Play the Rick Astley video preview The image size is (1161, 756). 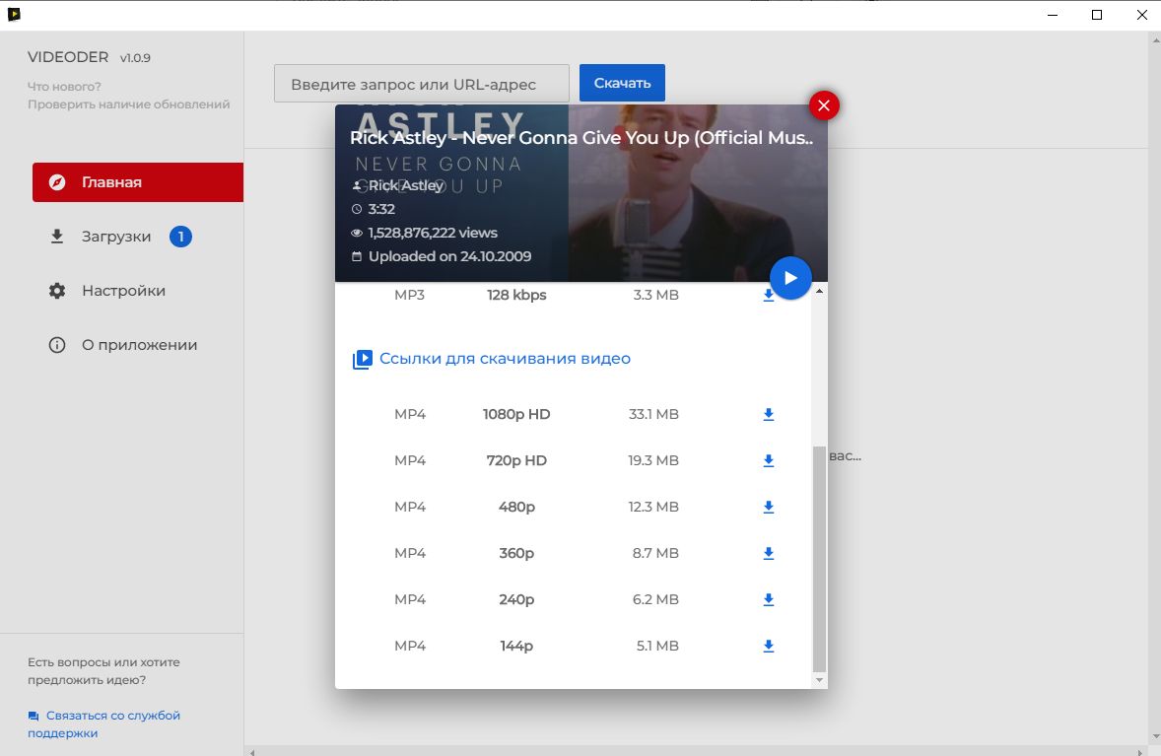pos(789,278)
